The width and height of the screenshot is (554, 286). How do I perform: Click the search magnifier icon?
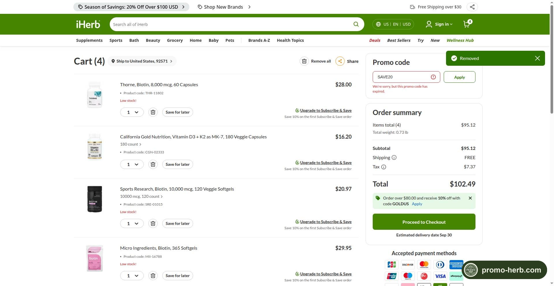point(356,24)
